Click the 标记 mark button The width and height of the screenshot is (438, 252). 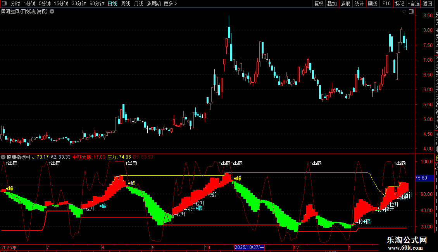pyautogui.click(x=400, y=3)
